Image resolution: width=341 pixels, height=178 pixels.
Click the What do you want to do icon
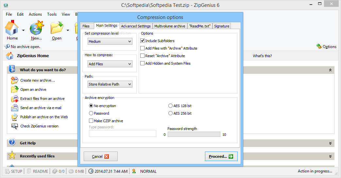point(12,69)
